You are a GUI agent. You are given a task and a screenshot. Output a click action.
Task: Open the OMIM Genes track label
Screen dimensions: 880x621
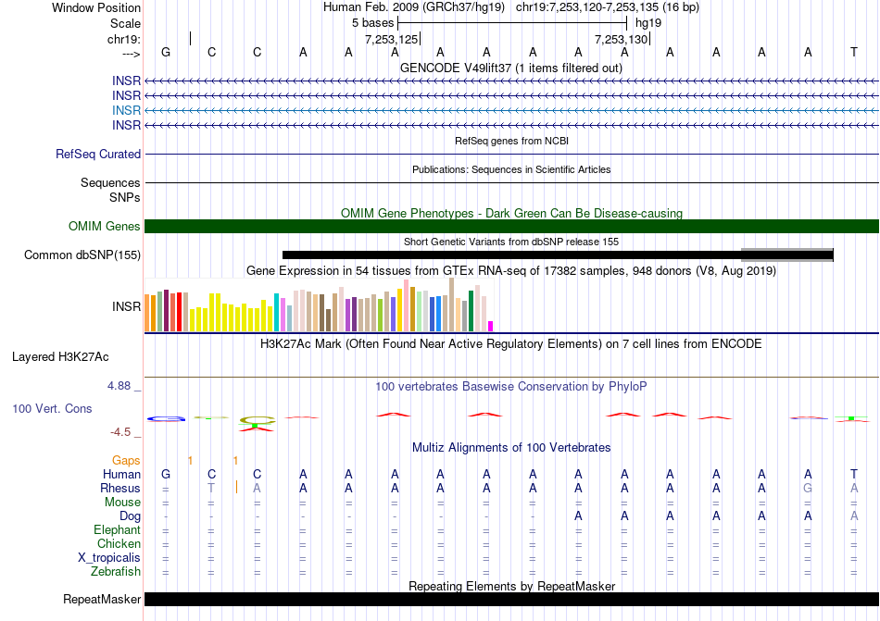point(104,227)
